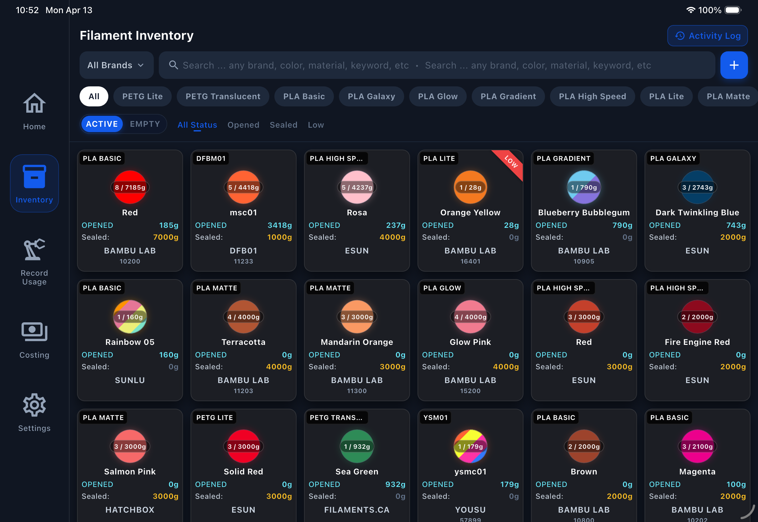Switch to the Opened status tab
758x522 pixels.
(x=243, y=125)
